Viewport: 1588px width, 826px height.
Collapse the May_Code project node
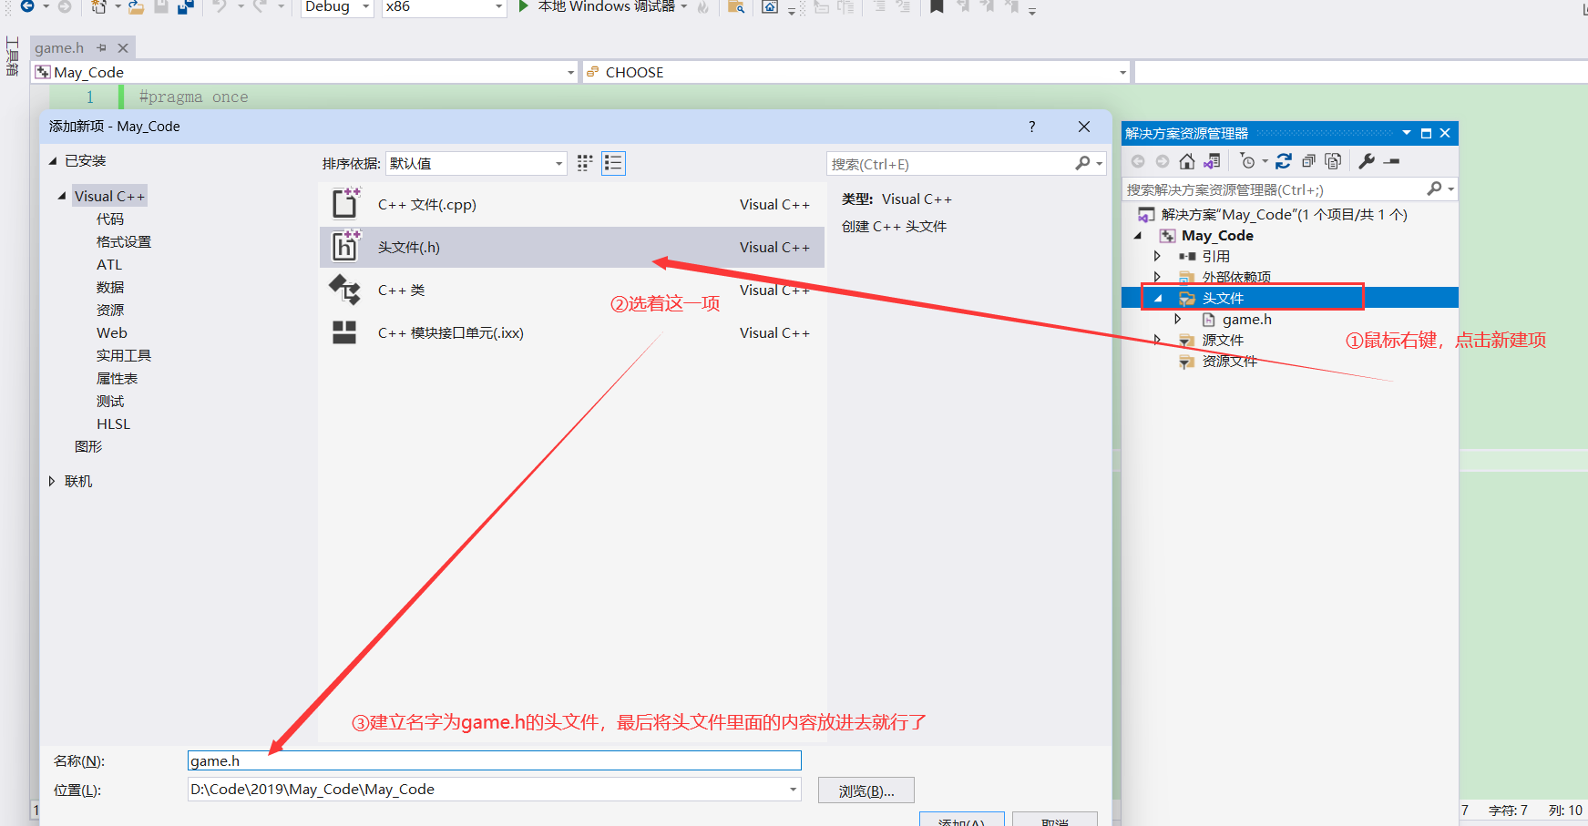[1138, 235]
